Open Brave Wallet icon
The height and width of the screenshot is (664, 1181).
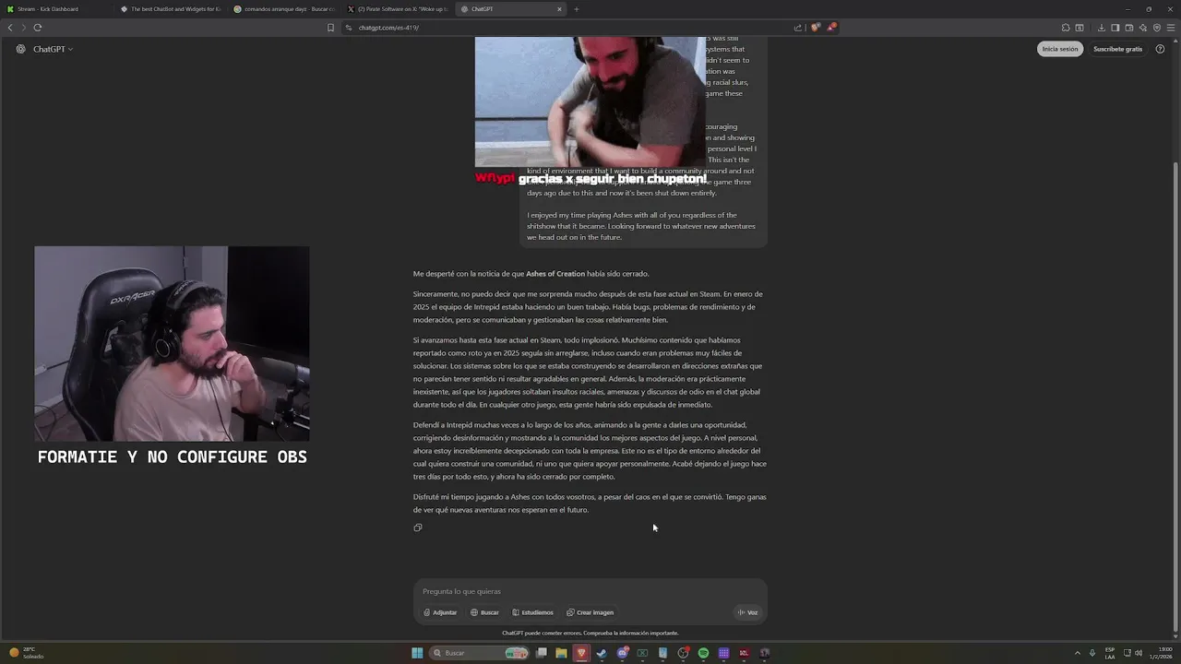pyautogui.click(x=1129, y=28)
